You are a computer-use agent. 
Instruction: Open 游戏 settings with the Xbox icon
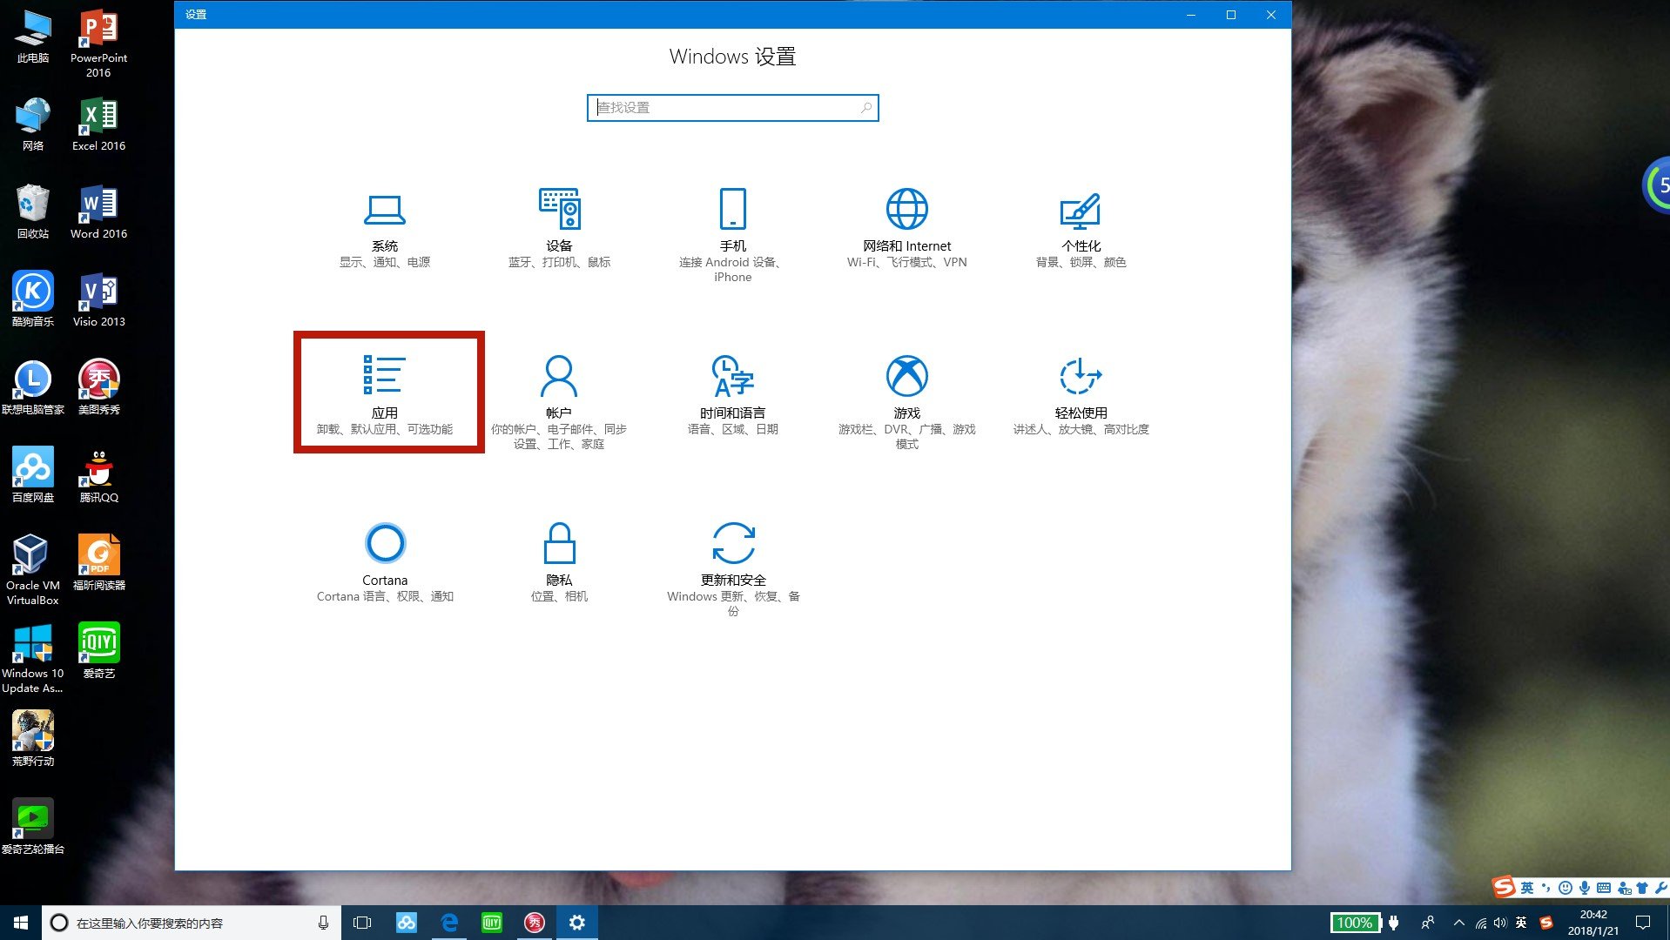[906, 396]
